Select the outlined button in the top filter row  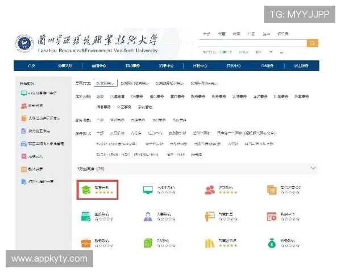pyautogui.click(x=106, y=83)
